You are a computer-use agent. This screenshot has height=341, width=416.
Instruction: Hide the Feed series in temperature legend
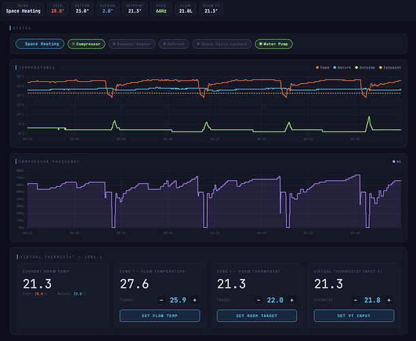323,68
